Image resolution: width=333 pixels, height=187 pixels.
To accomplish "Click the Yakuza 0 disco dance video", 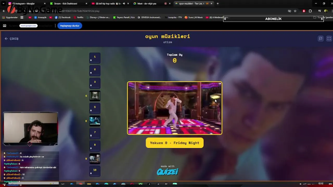I will click(175, 108).
